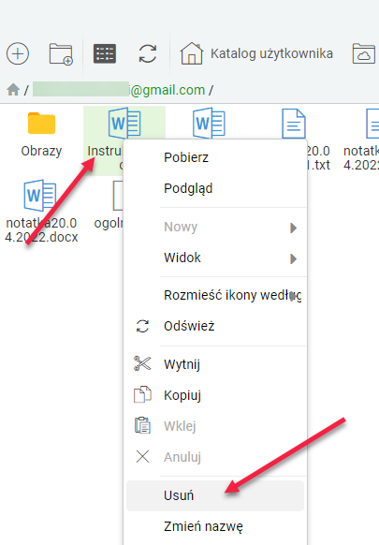
Task: Open the cloud folder toolbar icon
Action: tap(364, 53)
